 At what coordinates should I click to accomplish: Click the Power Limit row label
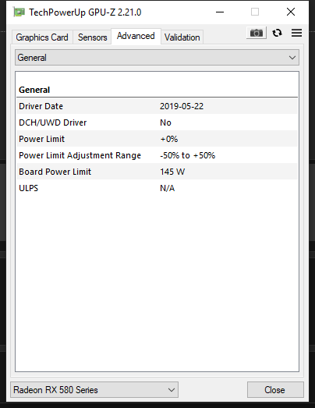[x=41, y=139]
